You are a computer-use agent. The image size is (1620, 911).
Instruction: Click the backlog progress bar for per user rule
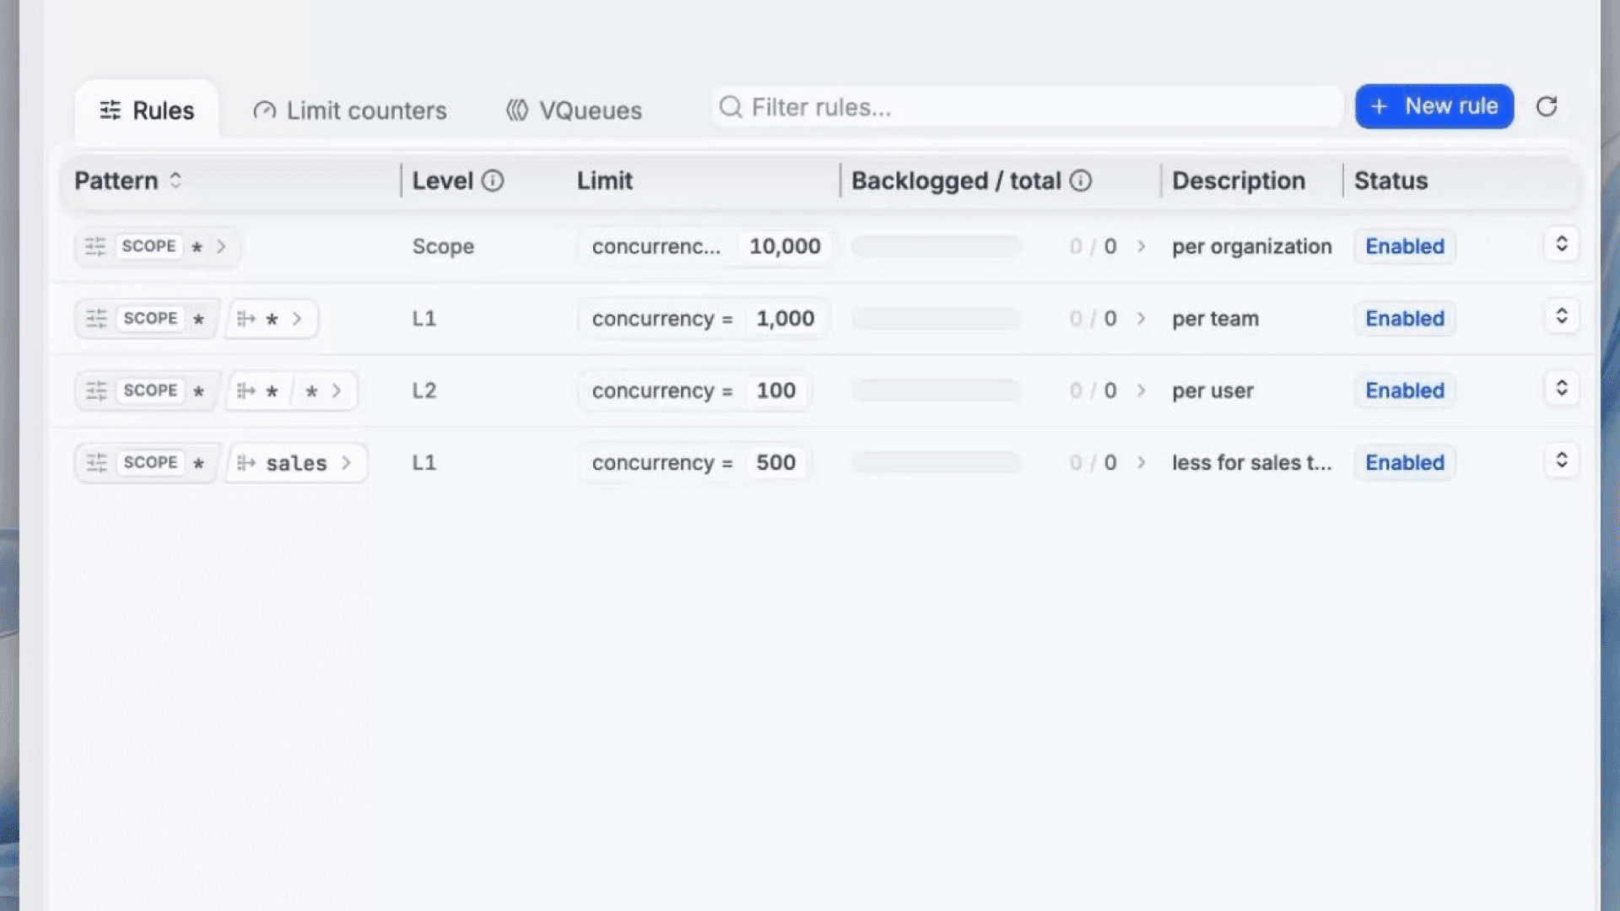[936, 391]
